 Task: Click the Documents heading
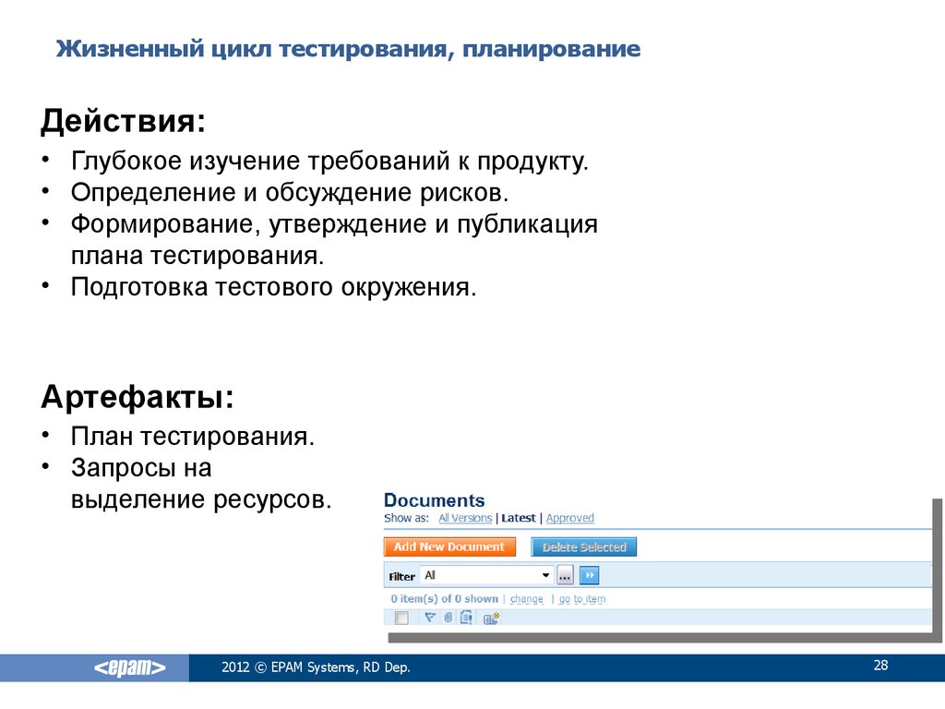(x=434, y=499)
